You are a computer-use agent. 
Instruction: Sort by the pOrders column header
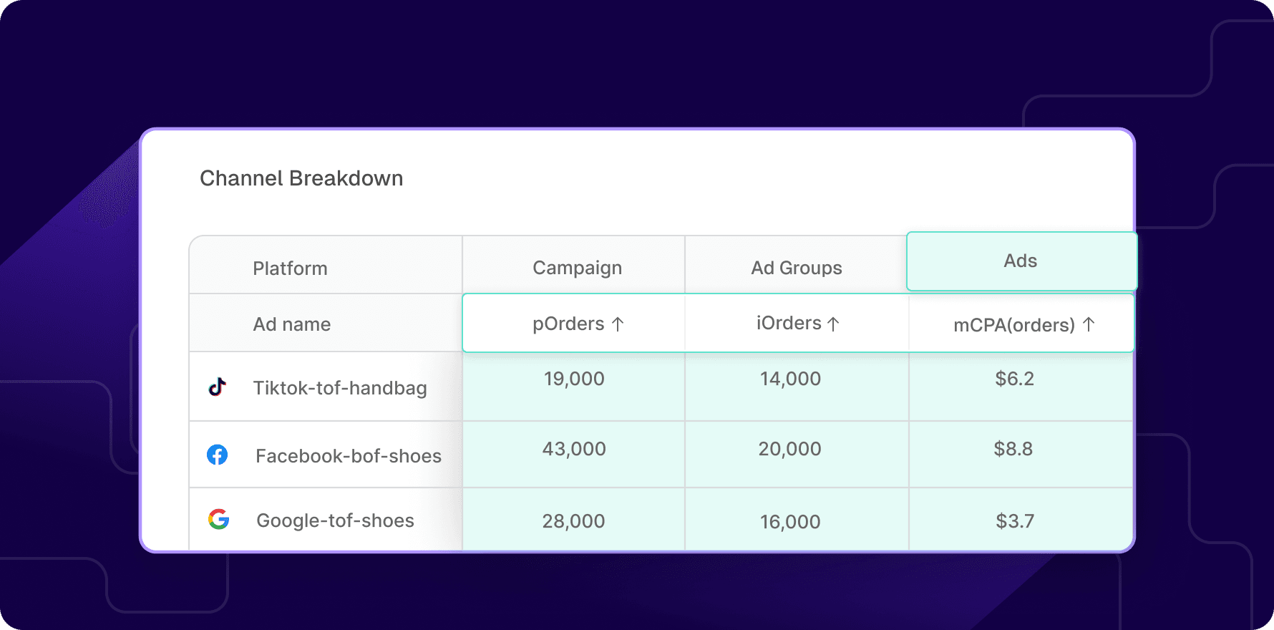coord(568,324)
